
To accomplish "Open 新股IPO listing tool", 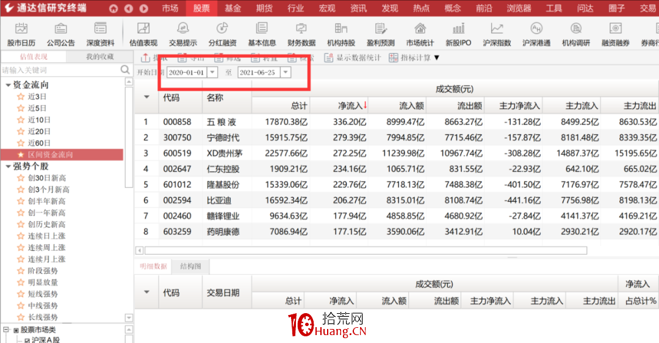I will point(458,35).
